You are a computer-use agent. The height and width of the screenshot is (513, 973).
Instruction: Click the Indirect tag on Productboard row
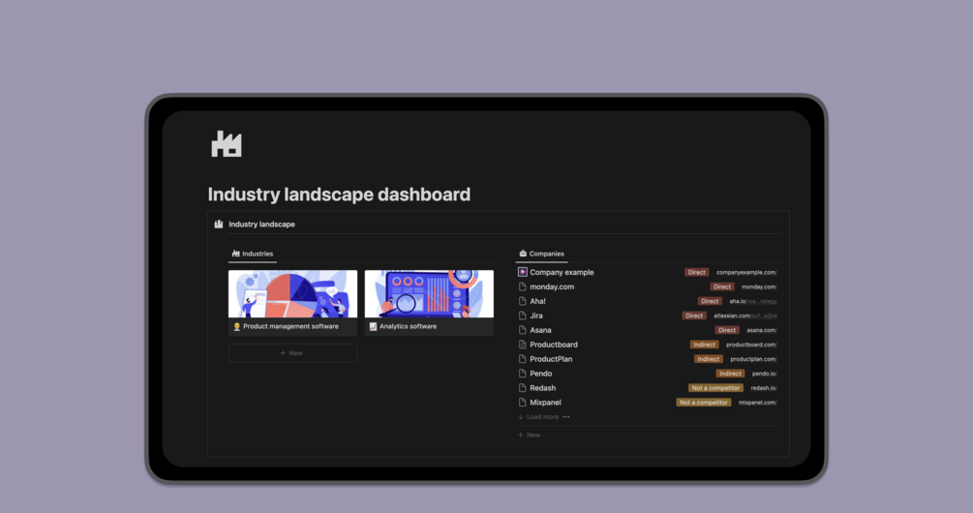[x=704, y=345]
